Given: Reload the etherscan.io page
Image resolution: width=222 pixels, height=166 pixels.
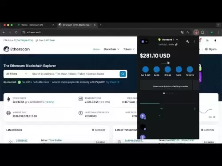Looking at the screenshot, I should pyautogui.click(x=16, y=32).
